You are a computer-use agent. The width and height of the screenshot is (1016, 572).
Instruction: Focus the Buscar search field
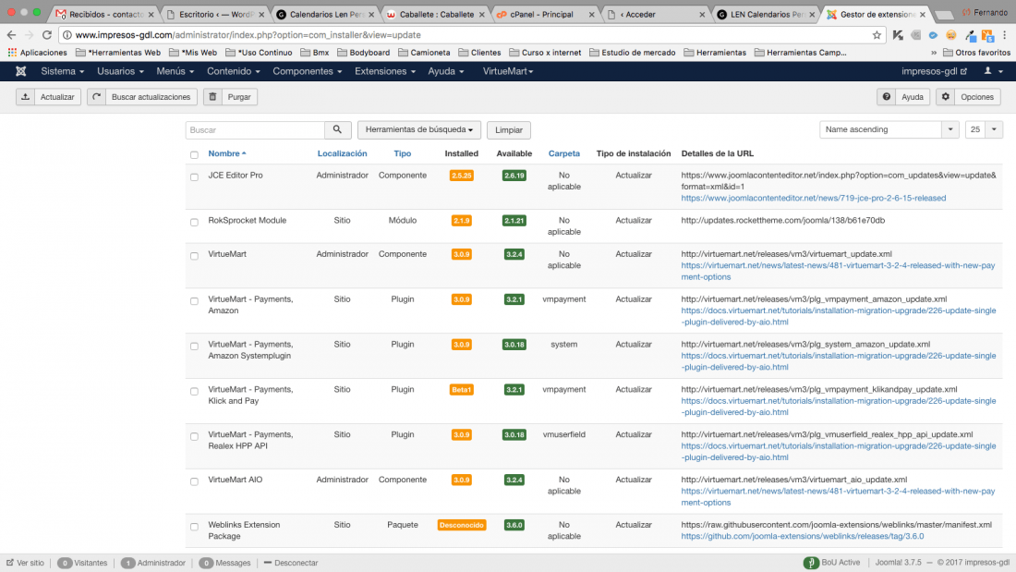click(x=255, y=129)
